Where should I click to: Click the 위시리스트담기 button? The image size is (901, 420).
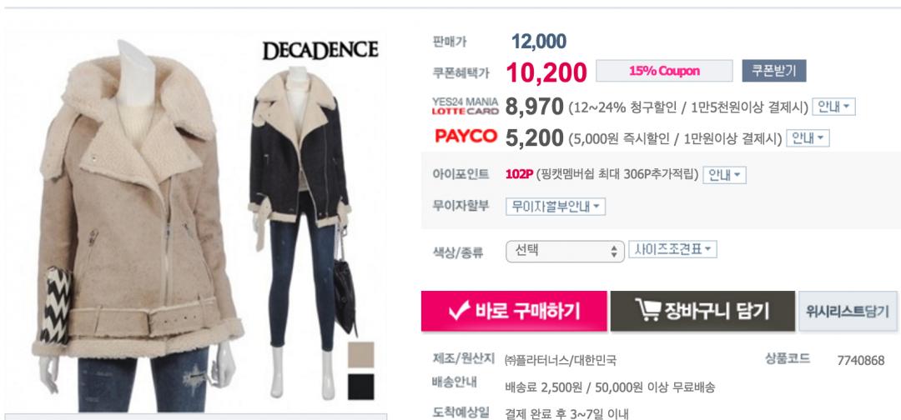click(x=848, y=311)
